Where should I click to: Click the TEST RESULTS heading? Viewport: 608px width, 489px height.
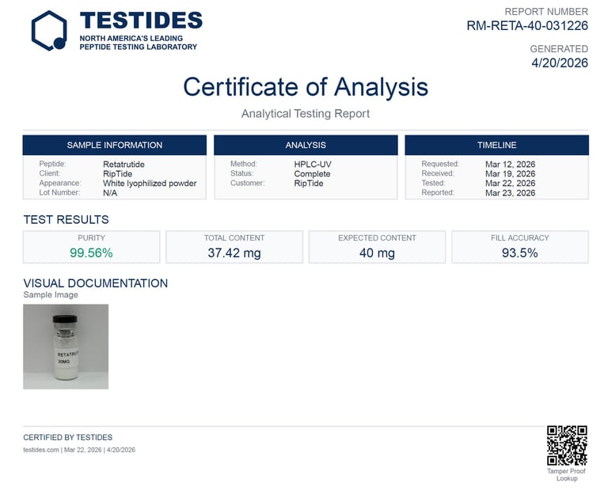click(66, 220)
